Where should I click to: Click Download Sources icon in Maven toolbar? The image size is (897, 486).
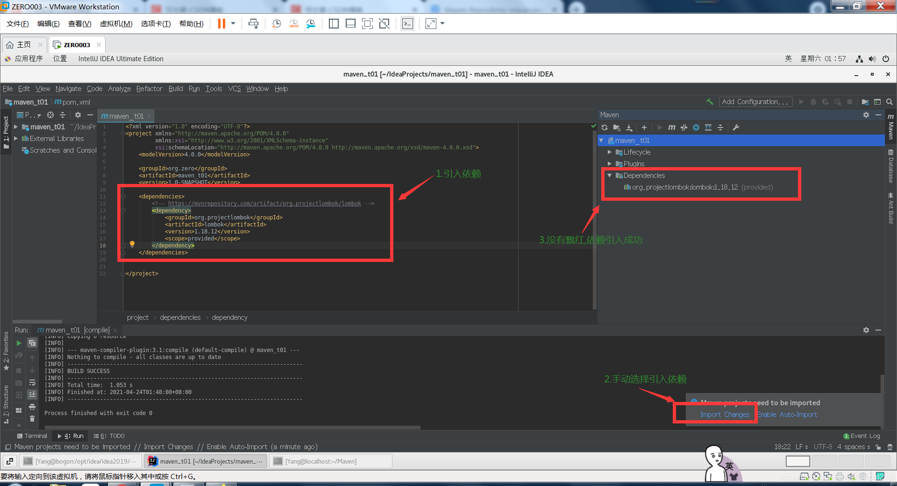(629, 127)
